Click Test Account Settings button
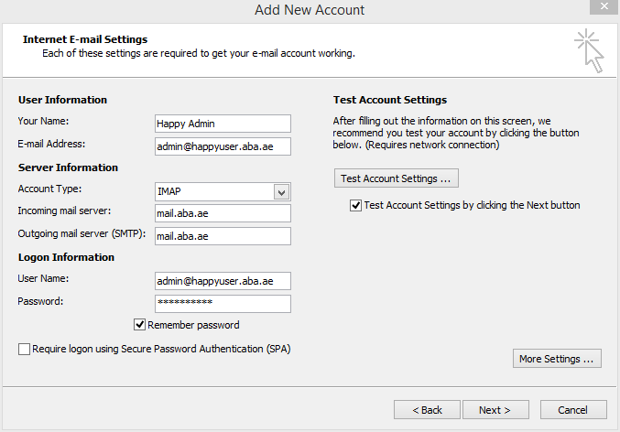 (397, 178)
